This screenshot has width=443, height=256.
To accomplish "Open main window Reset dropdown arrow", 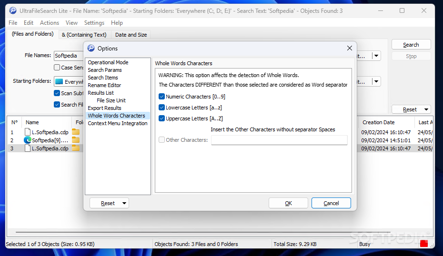I will 426,109.
